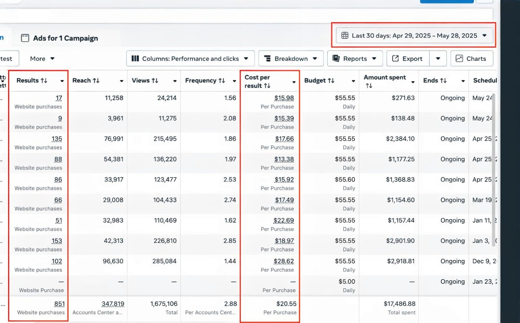Viewport: 520px width, 323px height.
Task: Click the vertical scrollbar on table right
Action: point(494,169)
